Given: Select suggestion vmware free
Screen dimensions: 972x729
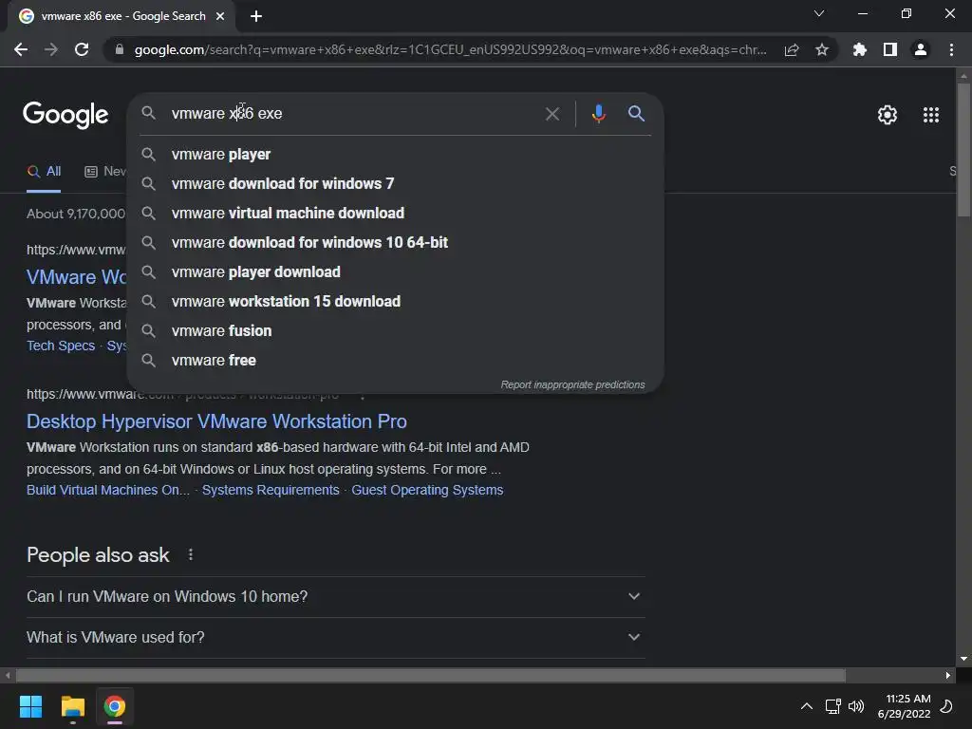Looking at the screenshot, I should coord(395,360).
